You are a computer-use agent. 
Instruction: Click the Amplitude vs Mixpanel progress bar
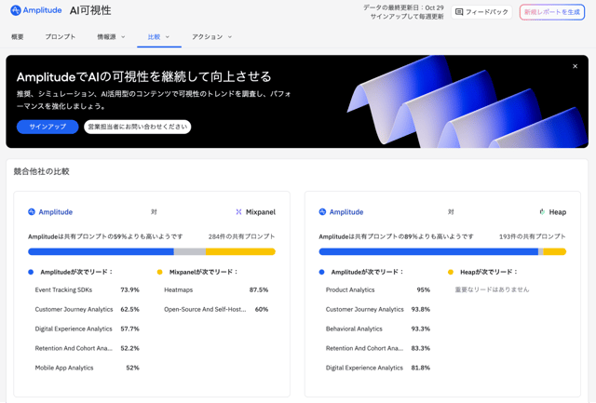click(152, 251)
